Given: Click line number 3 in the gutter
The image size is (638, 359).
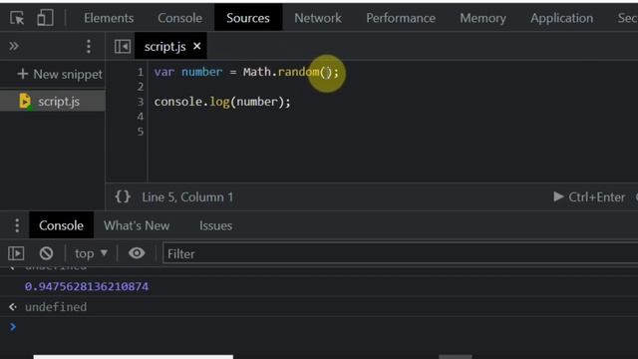Looking at the screenshot, I should 140,102.
